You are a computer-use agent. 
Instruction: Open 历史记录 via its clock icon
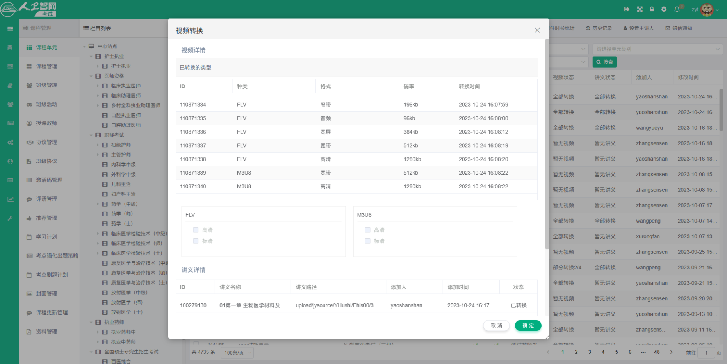pos(587,28)
